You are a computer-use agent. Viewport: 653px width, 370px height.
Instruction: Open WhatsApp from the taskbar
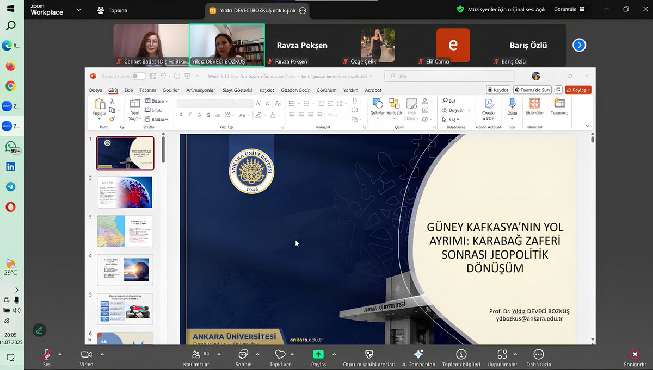click(10, 146)
